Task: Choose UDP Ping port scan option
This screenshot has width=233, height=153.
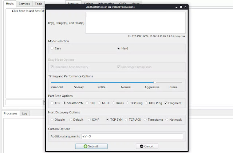Action: [x=146, y=103]
